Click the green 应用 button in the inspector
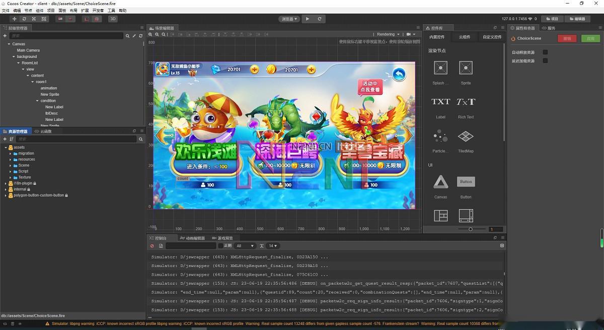 590,38
